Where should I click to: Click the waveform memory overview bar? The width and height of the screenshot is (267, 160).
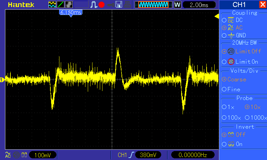[x=154, y=5]
